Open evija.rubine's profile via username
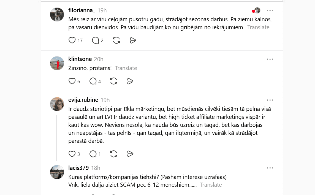This screenshot has height=195, width=315. click(83, 100)
